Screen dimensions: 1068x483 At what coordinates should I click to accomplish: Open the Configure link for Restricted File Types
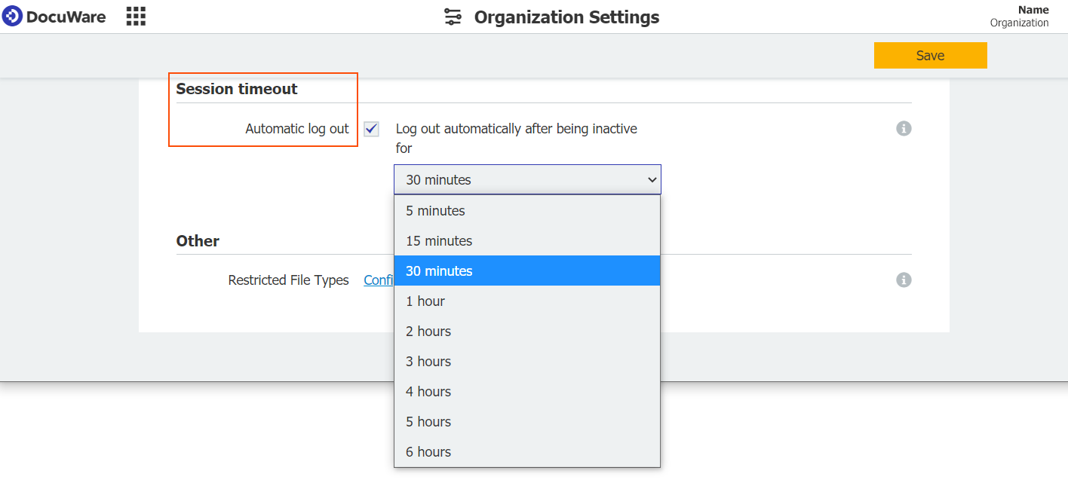377,280
